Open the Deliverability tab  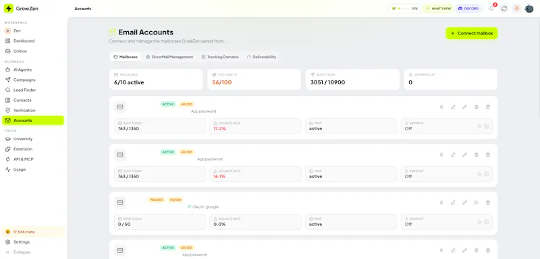pos(261,57)
